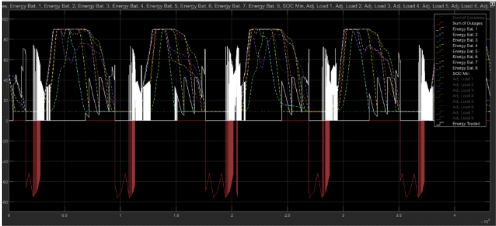Toggle Energy Bat. 5 in the legend

465,51
